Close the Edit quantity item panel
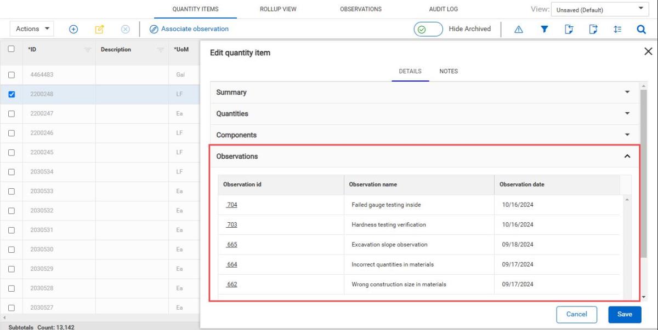658x330 pixels. pos(648,51)
